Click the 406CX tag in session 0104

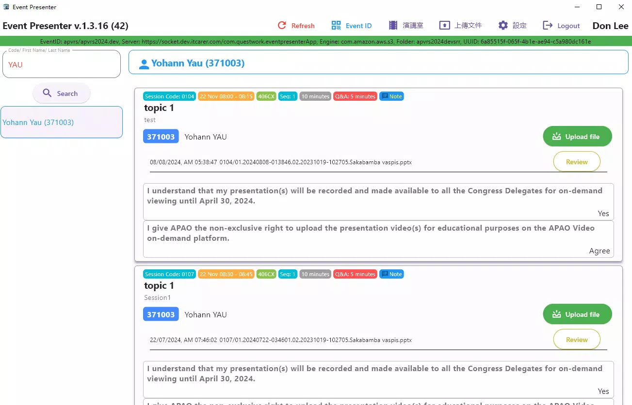point(266,96)
